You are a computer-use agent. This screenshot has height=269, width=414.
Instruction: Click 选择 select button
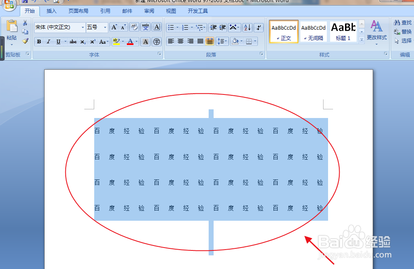[x=403, y=40]
